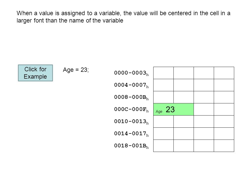Click the explanatory heading text about assigned values
This screenshot has width=242, height=182.
click(x=123, y=17)
